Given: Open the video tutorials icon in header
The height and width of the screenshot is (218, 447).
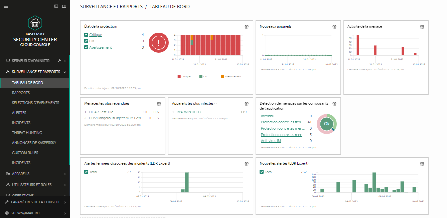Looking at the screenshot, I should [x=56, y=6].
